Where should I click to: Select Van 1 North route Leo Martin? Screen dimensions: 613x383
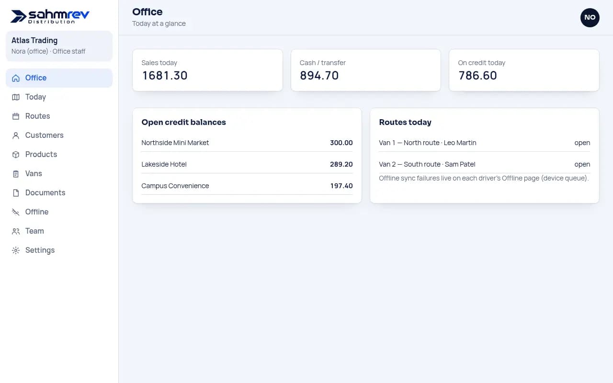[x=428, y=143]
